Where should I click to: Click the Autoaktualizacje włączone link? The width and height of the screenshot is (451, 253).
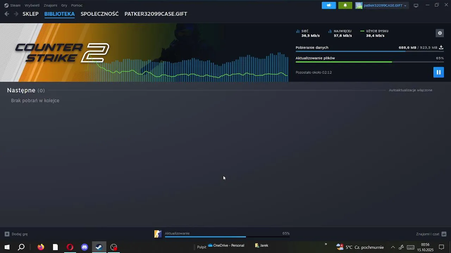410,90
